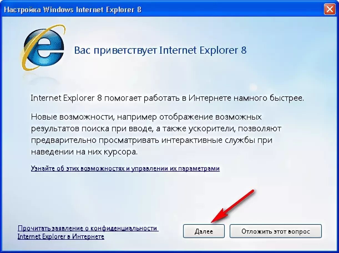Image resolution: width=339 pixels, height=253 pixels.
Task: Click the line starting with предварительно просматривать
Action: click(151, 140)
